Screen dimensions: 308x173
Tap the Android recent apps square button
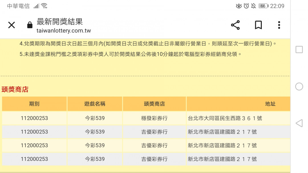point(299,50)
